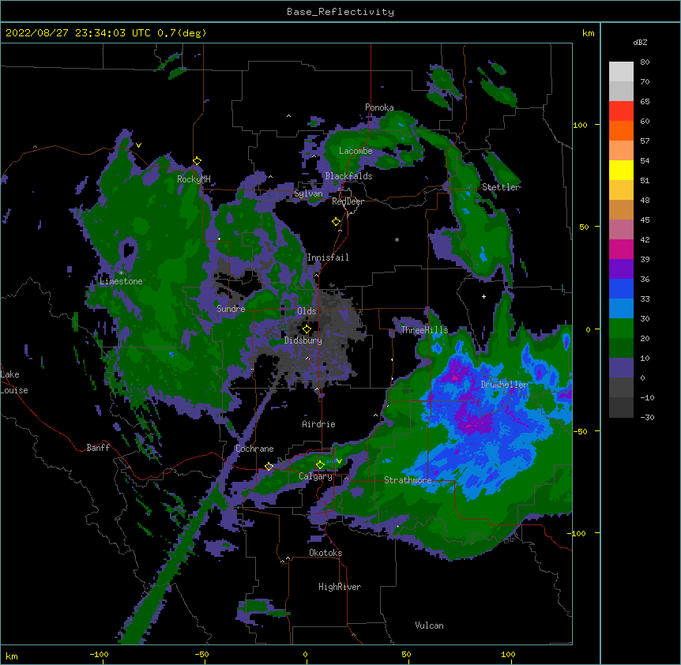Click the dBZ legend heading

[640, 43]
